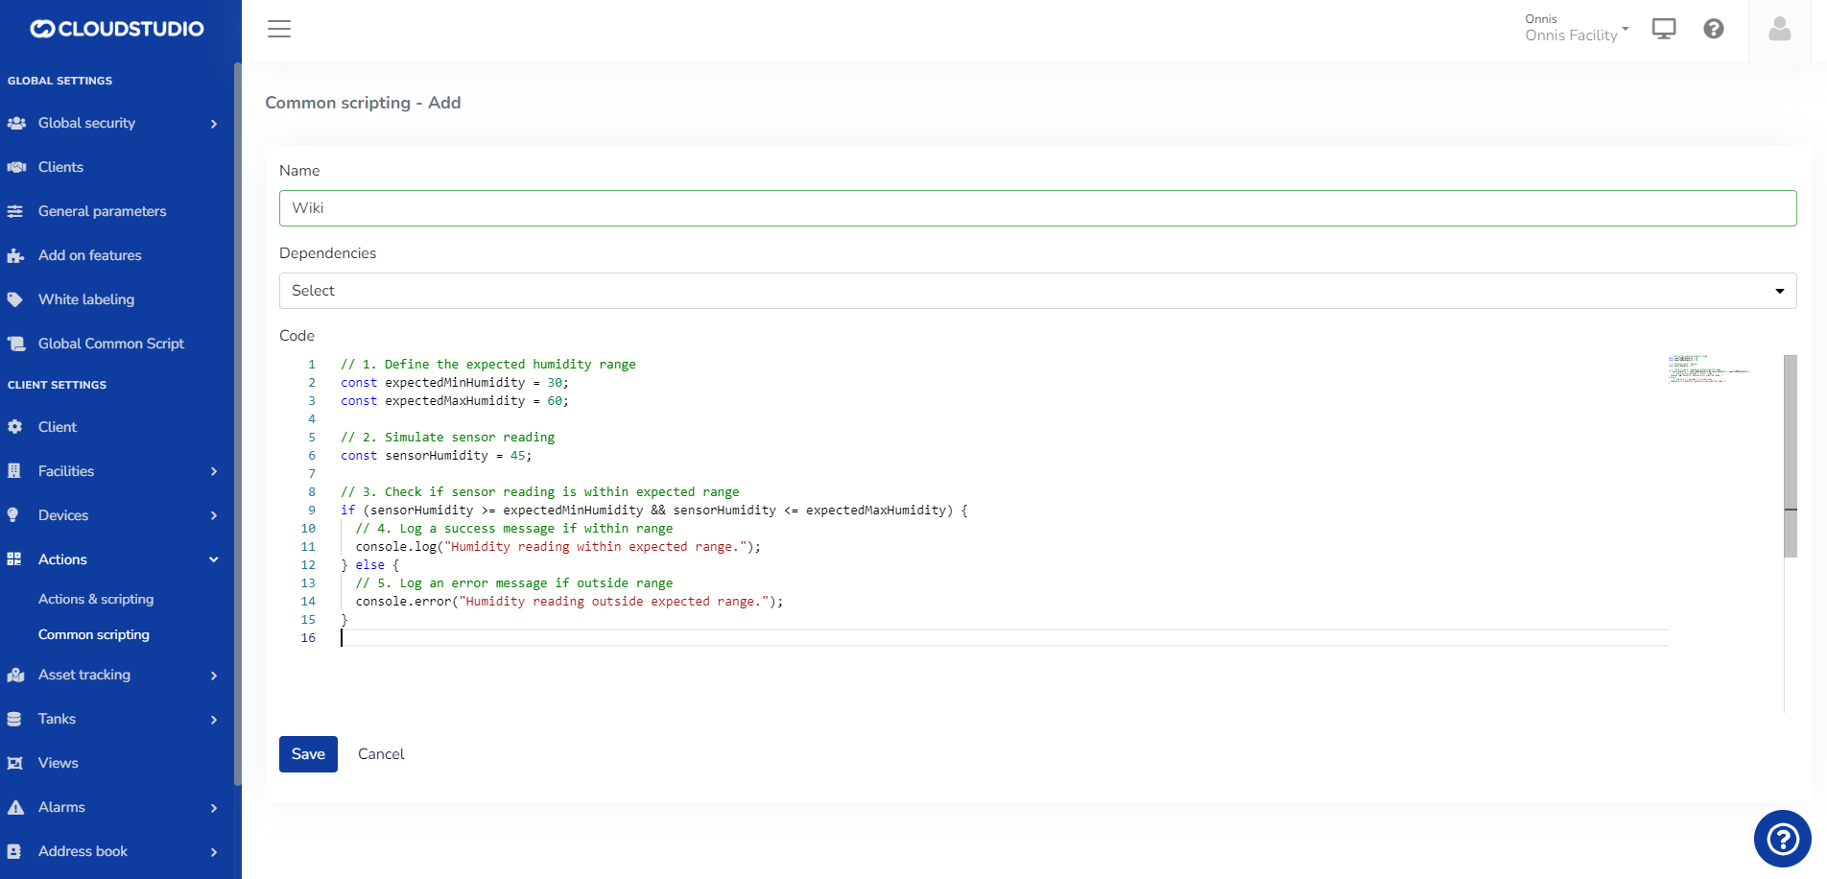Click the code editor vertical scrollbar
The image size is (1827, 879).
[x=1790, y=456]
